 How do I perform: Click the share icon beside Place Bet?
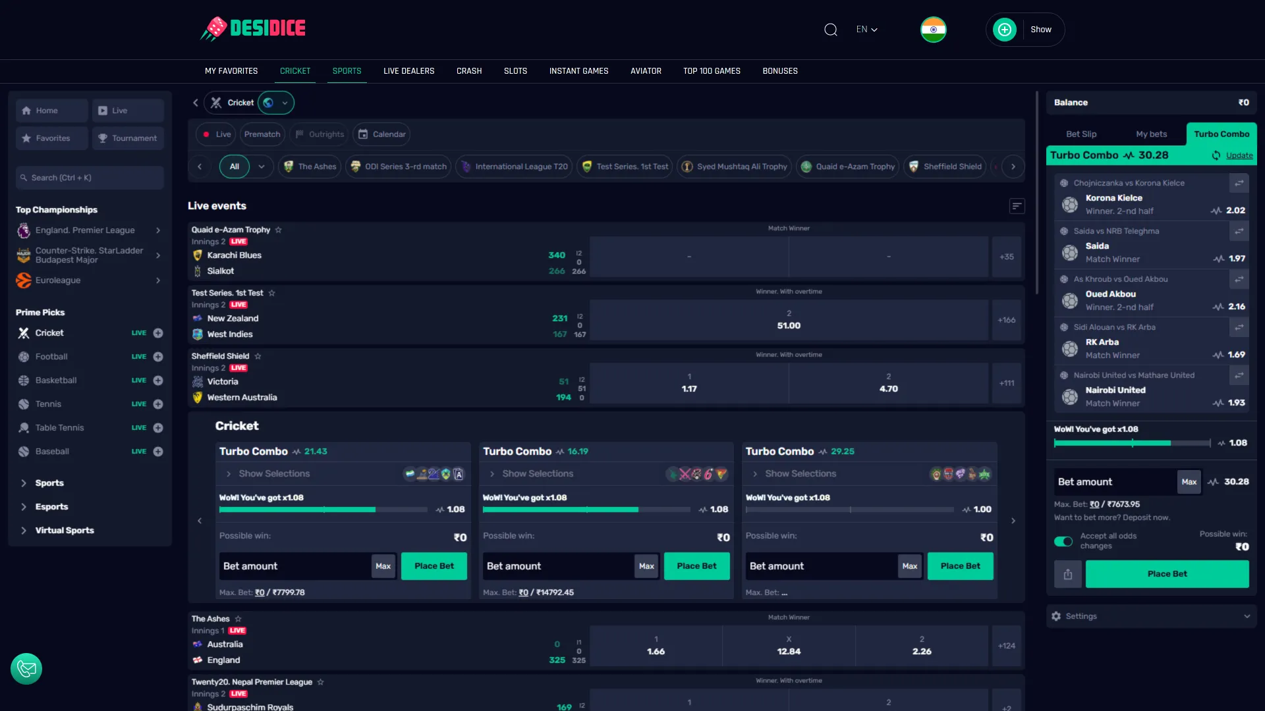point(1068,573)
